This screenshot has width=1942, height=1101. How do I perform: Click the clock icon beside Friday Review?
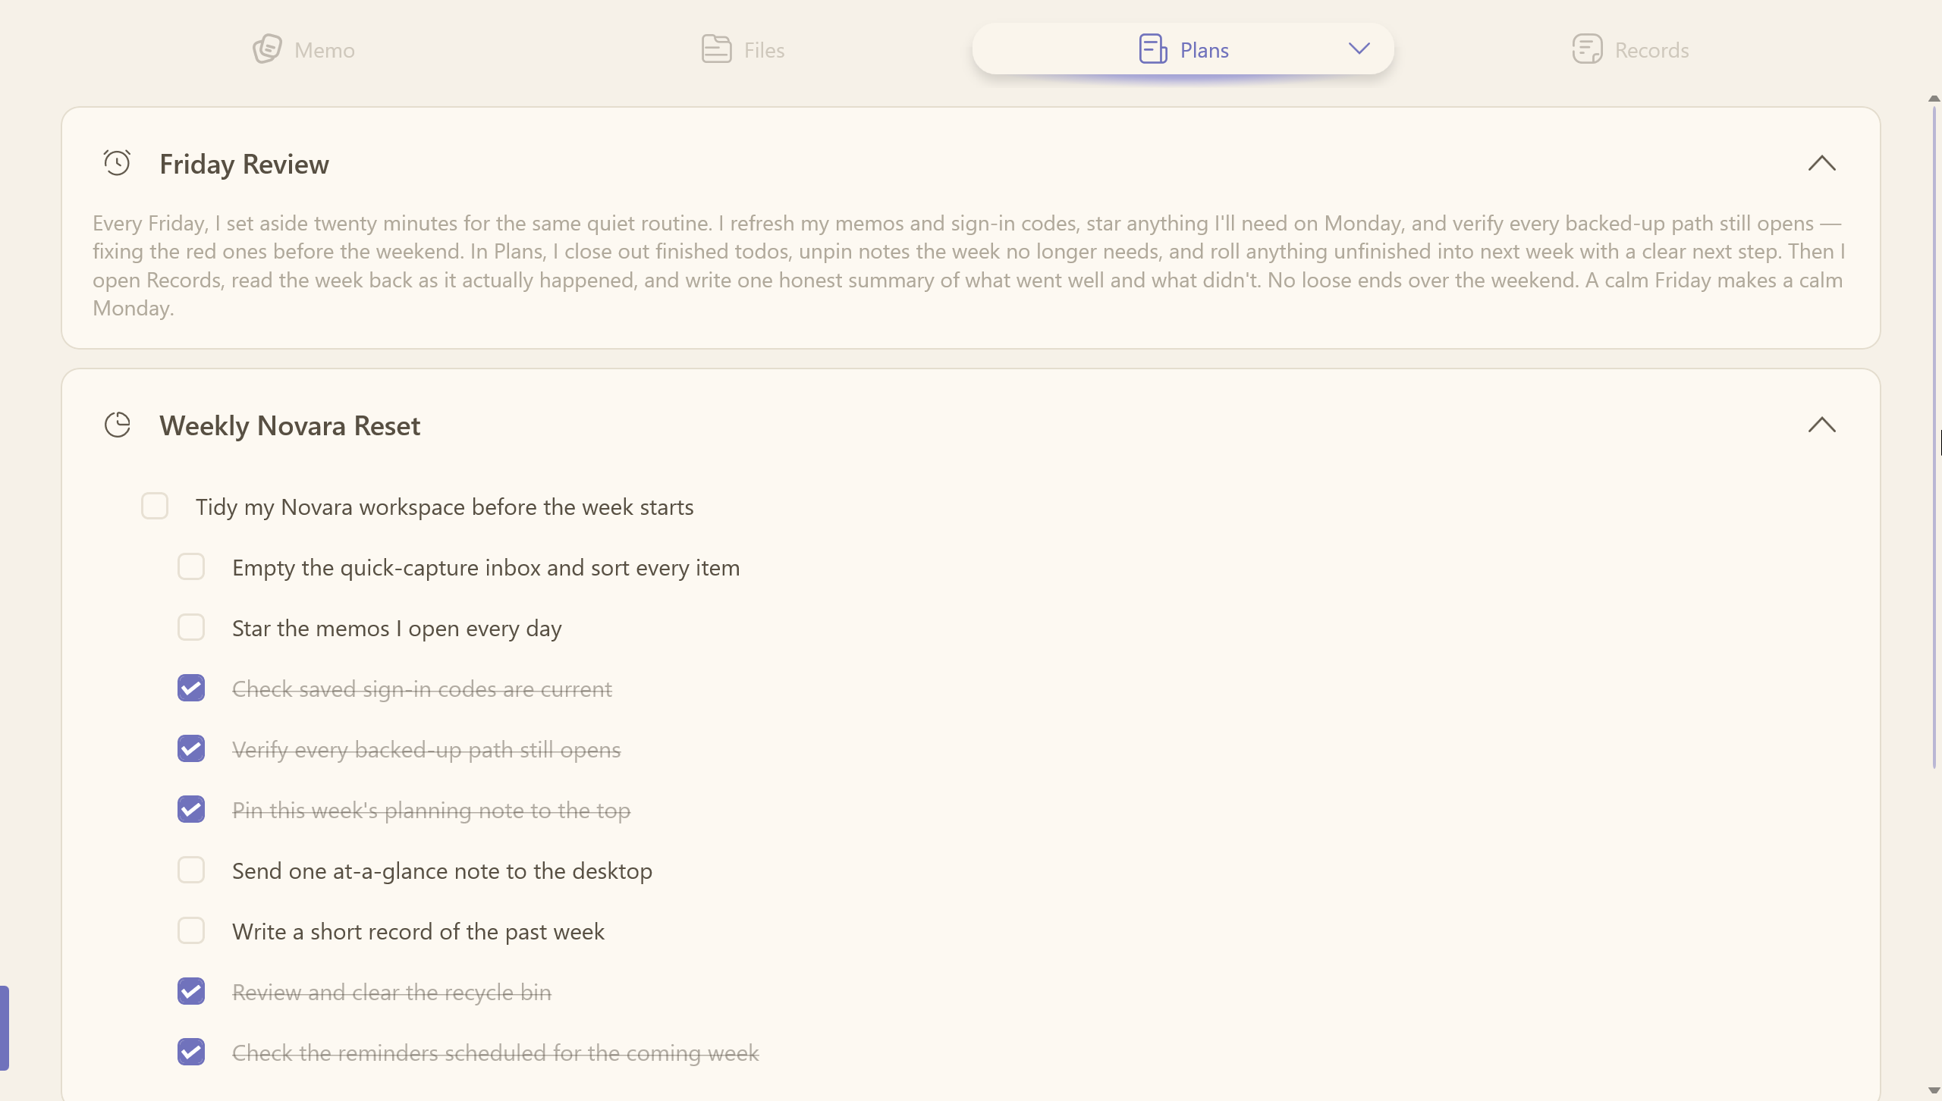[117, 163]
